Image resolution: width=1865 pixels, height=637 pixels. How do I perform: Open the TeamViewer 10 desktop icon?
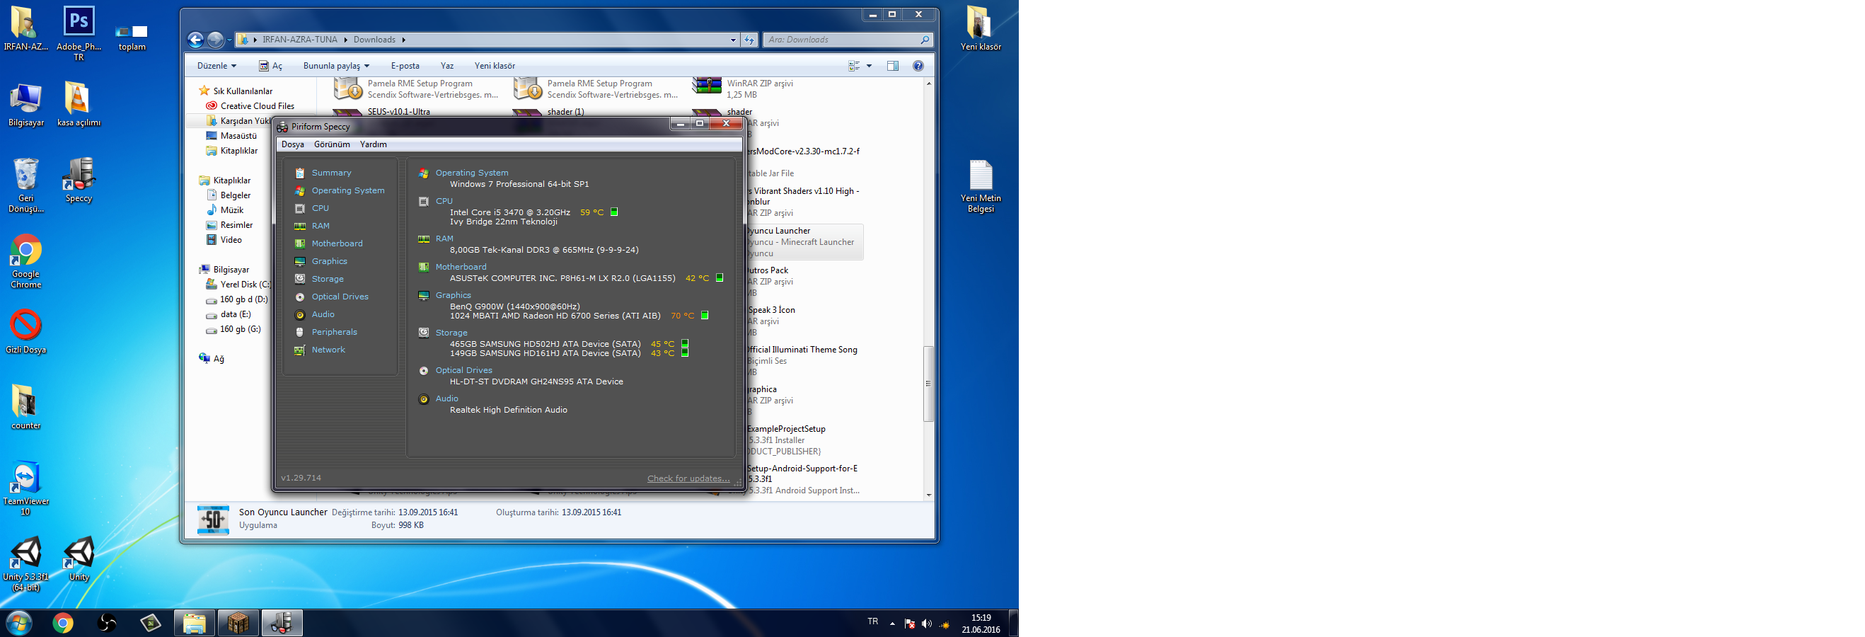coord(26,488)
